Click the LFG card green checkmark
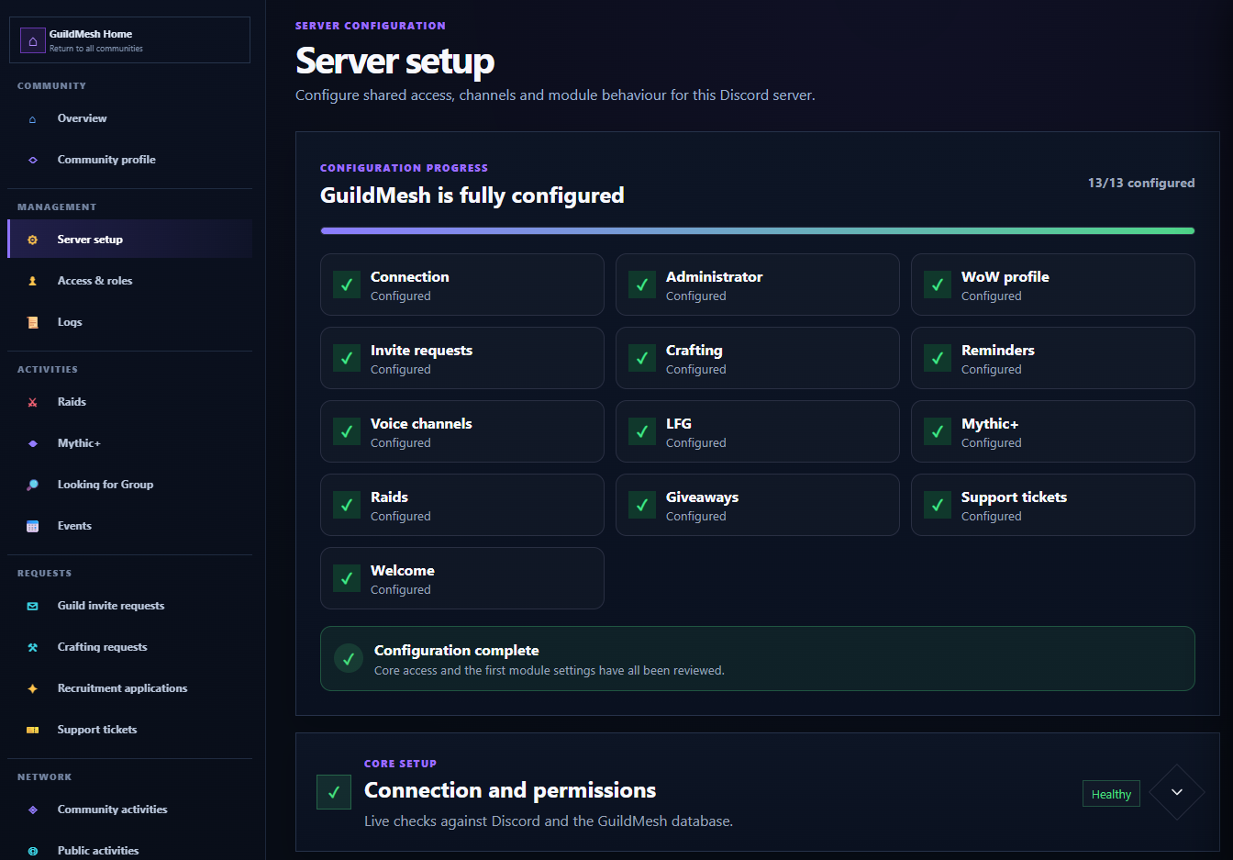Image resolution: width=1233 pixels, height=860 pixels. (642, 431)
